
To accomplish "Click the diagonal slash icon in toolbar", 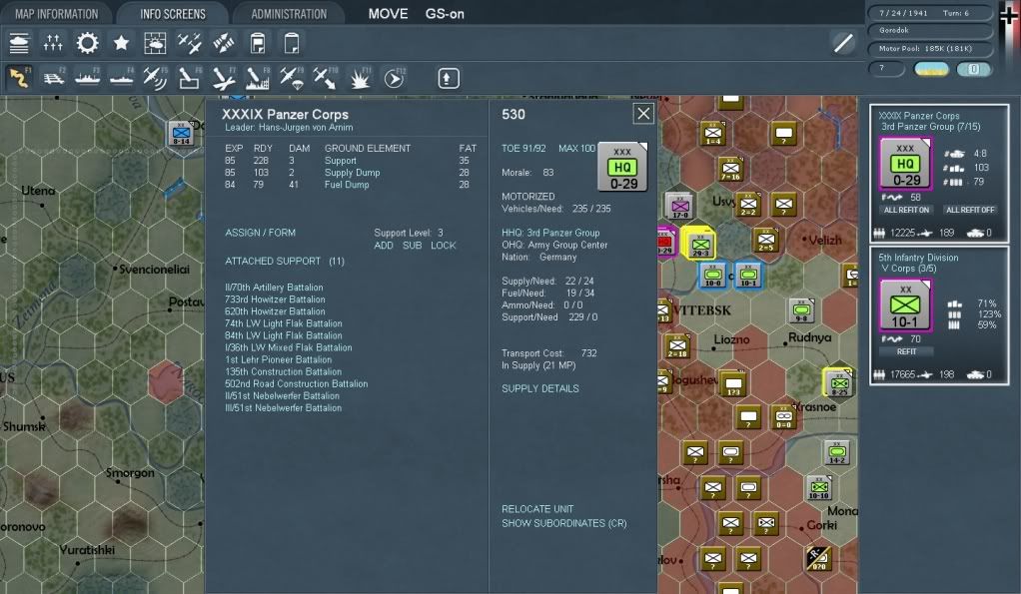I will tap(843, 43).
